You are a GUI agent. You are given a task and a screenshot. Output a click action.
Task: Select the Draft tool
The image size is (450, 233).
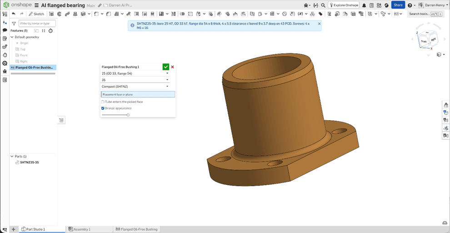pyautogui.click(x=117, y=14)
